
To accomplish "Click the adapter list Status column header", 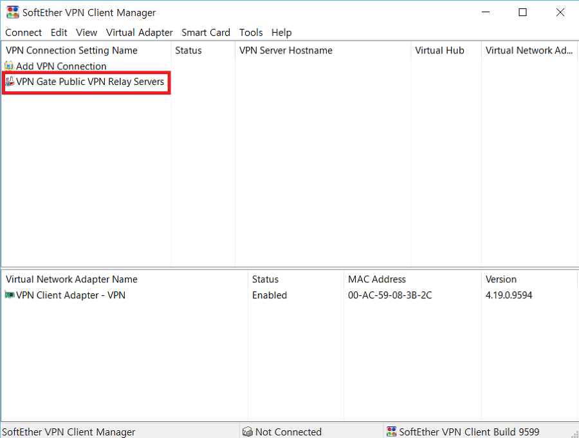I will click(296, 279).
